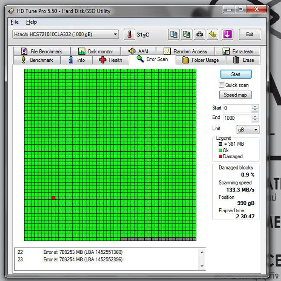281x281 pixels.
Task: Click the red damaged block in grid
Action: tap(54, 198)
